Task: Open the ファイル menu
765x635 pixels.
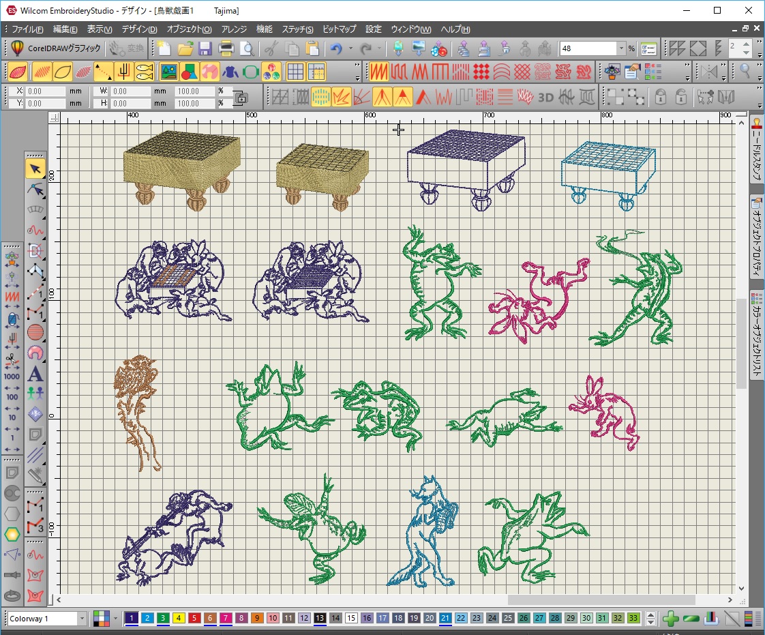Action: pyautogui.click(x=27, y=29)
